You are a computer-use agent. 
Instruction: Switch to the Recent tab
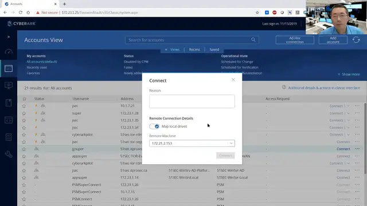point(194,50)
